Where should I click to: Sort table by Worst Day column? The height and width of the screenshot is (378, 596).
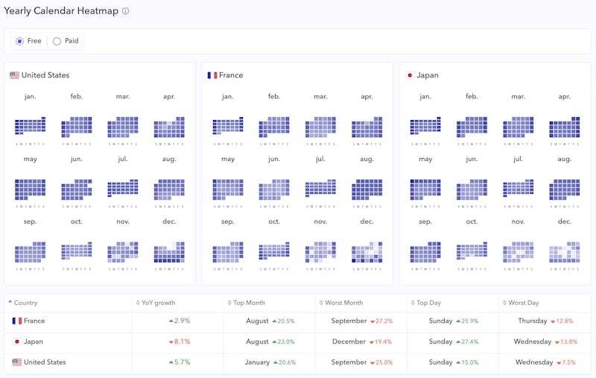(x=522, y=303)
